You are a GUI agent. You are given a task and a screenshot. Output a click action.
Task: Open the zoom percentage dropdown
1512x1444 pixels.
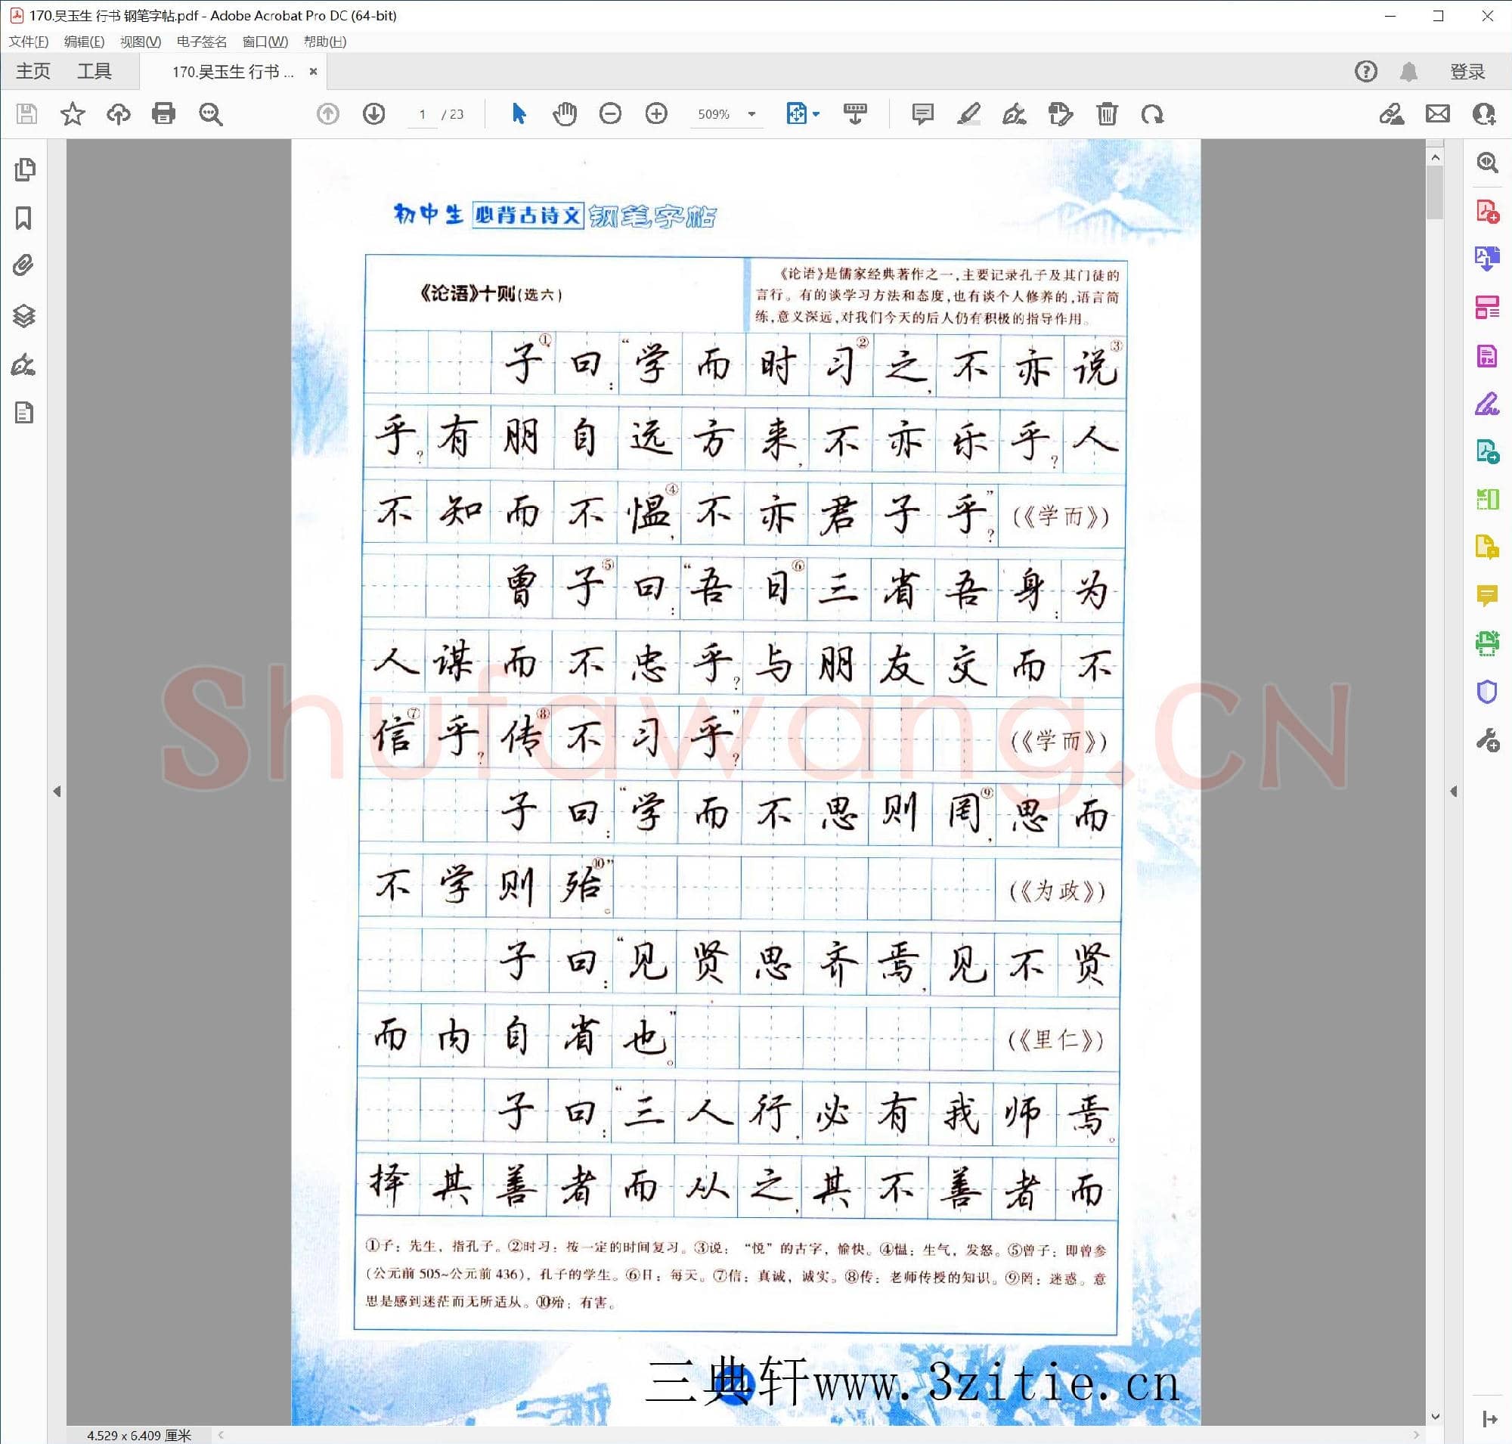pyautogui.click(x=751, y=114)
